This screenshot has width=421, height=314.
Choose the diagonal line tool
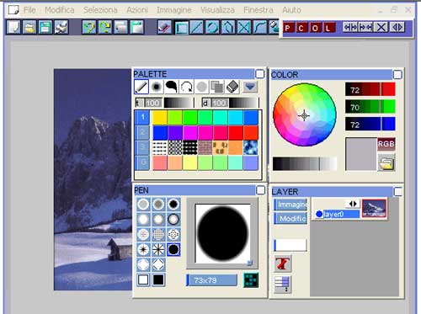196,28
